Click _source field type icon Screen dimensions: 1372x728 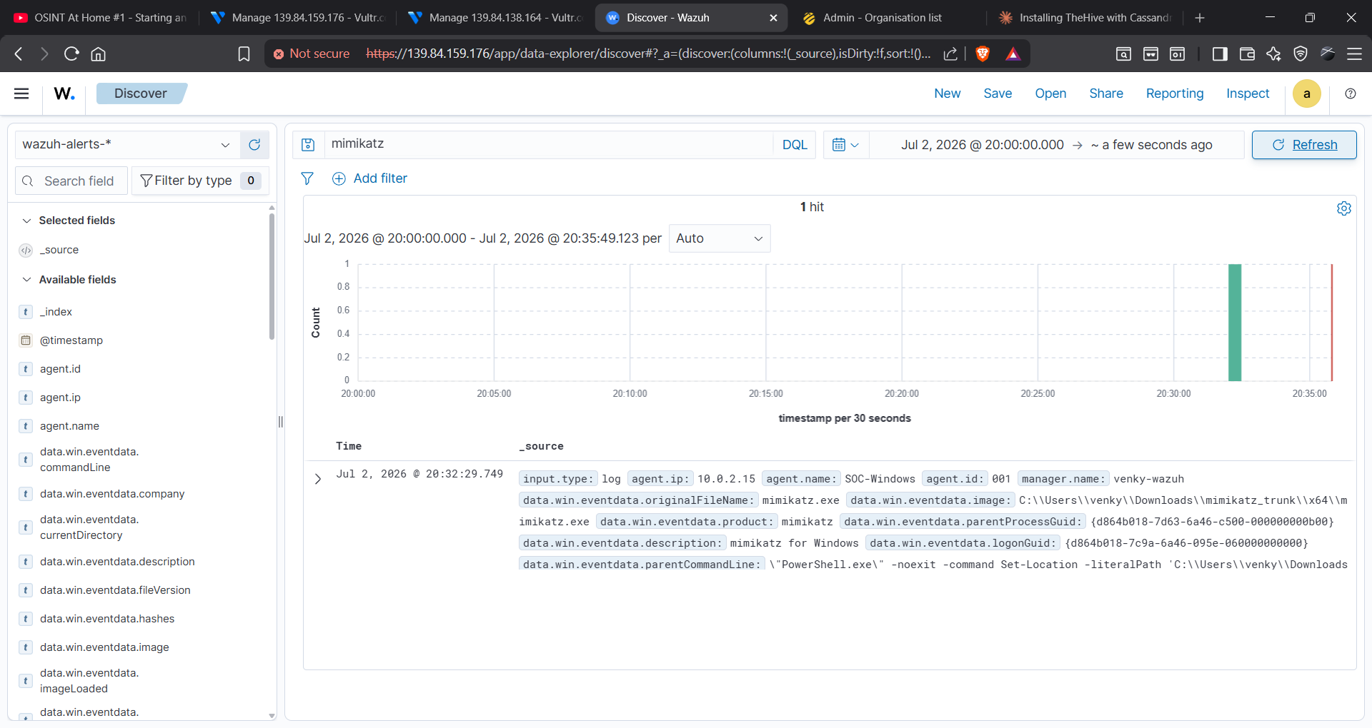tap(26, 250)
